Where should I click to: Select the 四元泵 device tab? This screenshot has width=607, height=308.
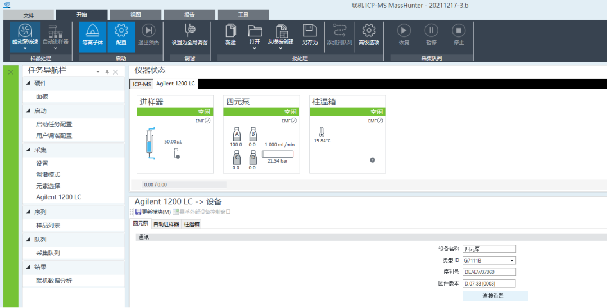(x=141, y=224)
